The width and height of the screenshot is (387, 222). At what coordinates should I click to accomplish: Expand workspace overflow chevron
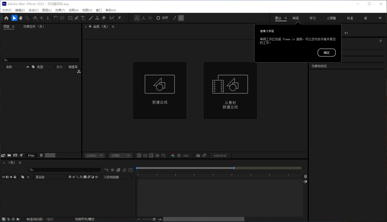[380, 18]
